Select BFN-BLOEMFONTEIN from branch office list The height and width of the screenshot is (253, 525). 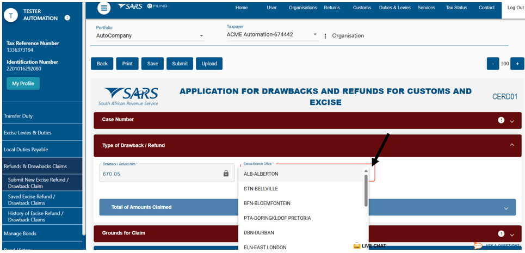tap(301, 203)
